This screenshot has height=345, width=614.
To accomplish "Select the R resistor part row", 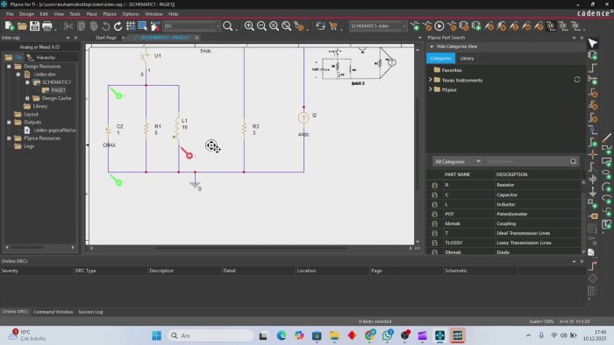I will (x=504, y=185).
